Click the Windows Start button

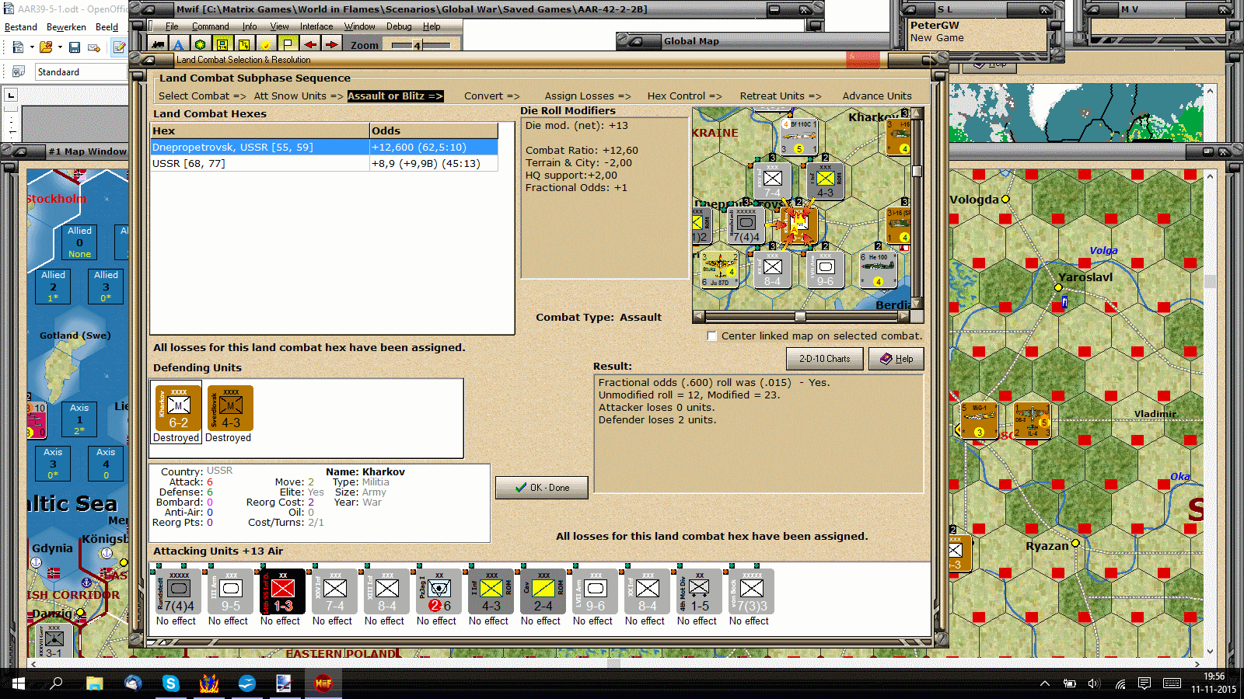(x=19, y=683)
